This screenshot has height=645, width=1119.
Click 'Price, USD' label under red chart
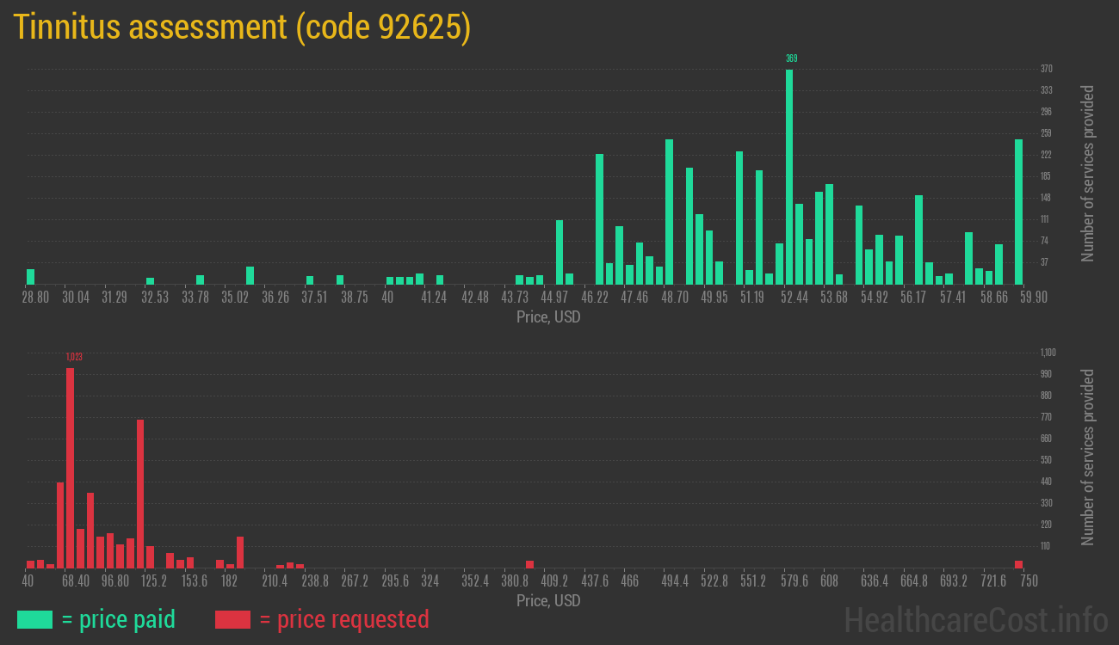pos(548,600)
